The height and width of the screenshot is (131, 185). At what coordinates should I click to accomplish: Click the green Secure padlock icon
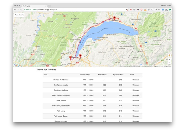pos(25,10)
